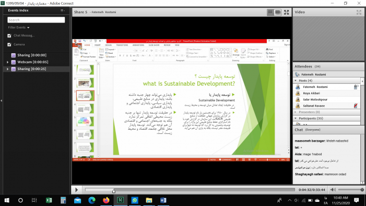This screenshot has width=366, height=206.
Task: Switch share pod to the first layout view icon
Action: (x=270, y=12)
